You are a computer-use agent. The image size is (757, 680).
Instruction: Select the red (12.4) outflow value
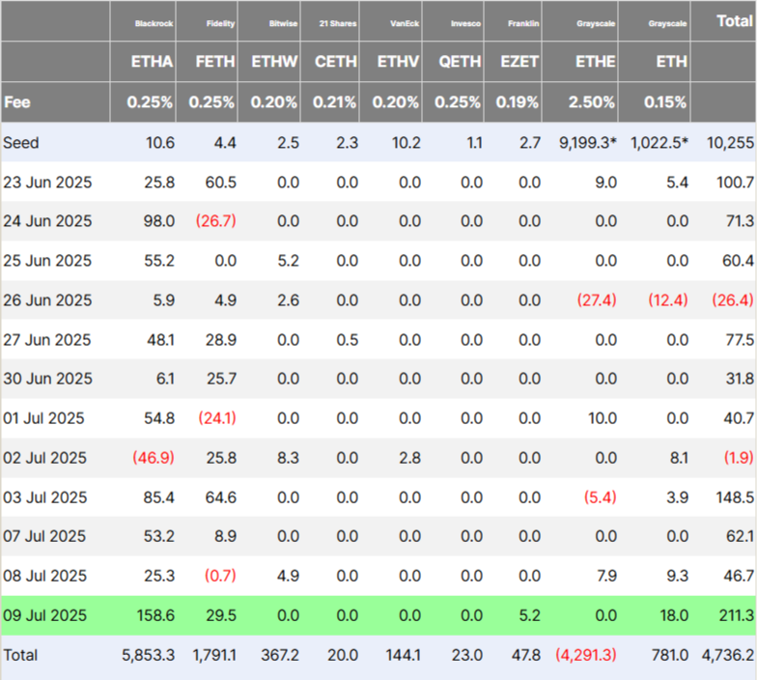[668, 300]
